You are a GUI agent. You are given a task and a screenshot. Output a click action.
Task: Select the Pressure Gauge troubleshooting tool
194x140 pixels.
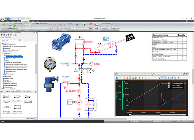(x=105, y=23)
